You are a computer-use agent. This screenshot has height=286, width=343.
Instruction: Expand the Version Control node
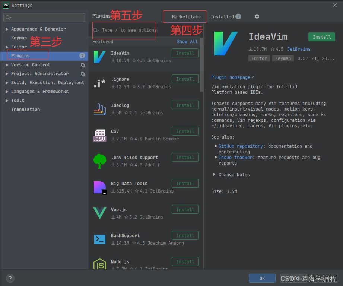click(x=7, y=65)
